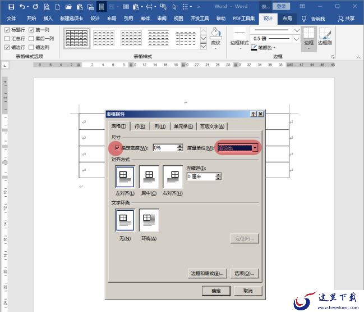364x312 pixels.
Task: Open the File (文件) menu
Action: 11,19
